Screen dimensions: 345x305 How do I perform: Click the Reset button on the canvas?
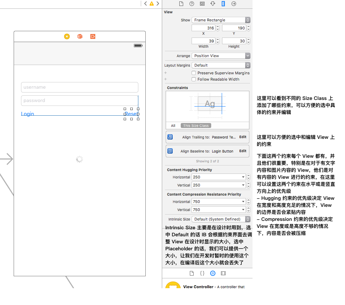coord(132,114)
